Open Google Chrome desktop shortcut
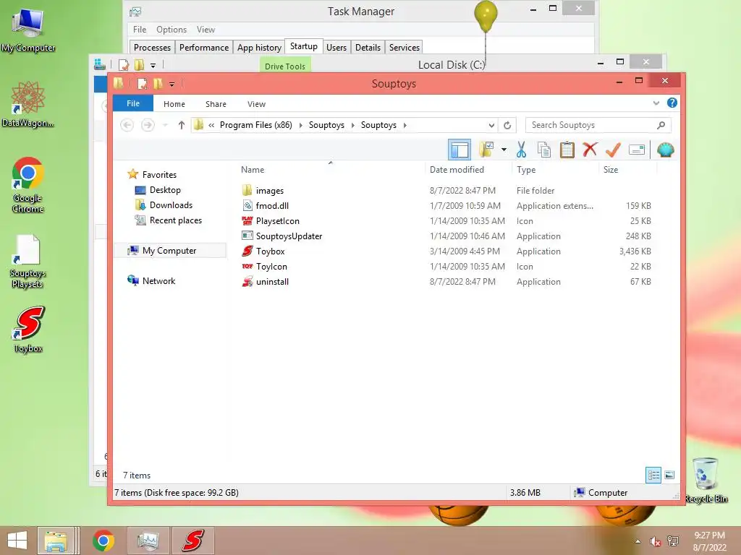The height and width of the screenshot is (555, 741). (28, 186)
